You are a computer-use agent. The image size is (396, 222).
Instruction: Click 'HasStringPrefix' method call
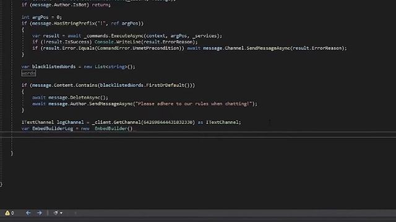[74, 23]
